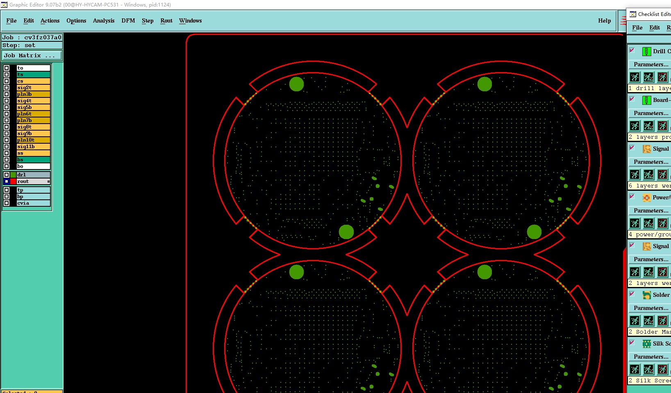
Task: Click the 'Job : cv3fz037a0' field
Action: click(x=32, y=37)
